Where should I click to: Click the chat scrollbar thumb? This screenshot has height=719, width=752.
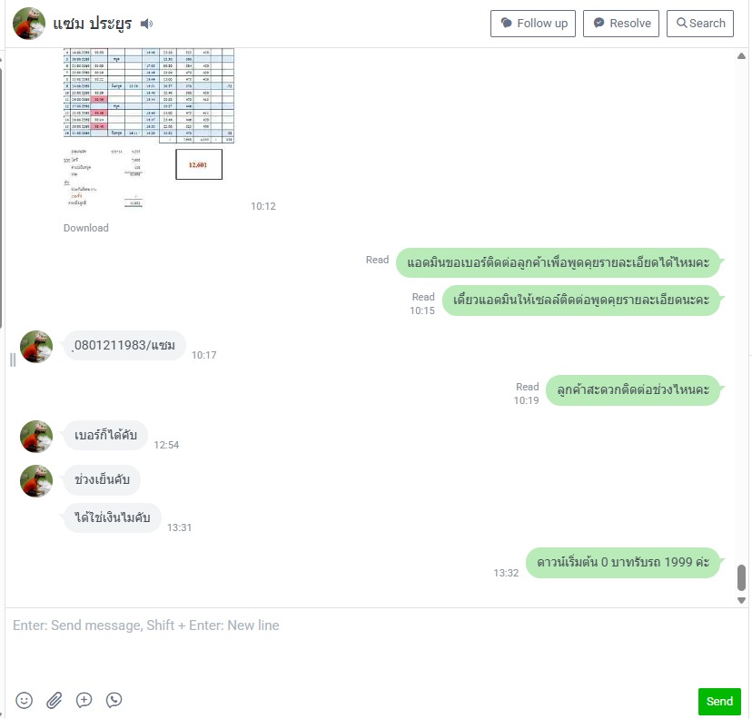coord(741,577)
